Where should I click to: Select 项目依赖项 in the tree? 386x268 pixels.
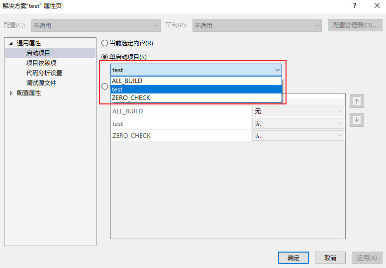41,63
